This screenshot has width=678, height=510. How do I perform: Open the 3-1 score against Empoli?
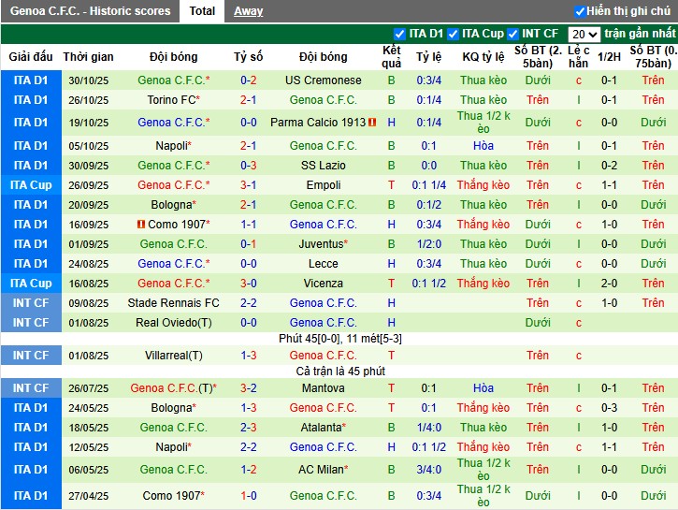pyautogui.click(x=248, y=185)
